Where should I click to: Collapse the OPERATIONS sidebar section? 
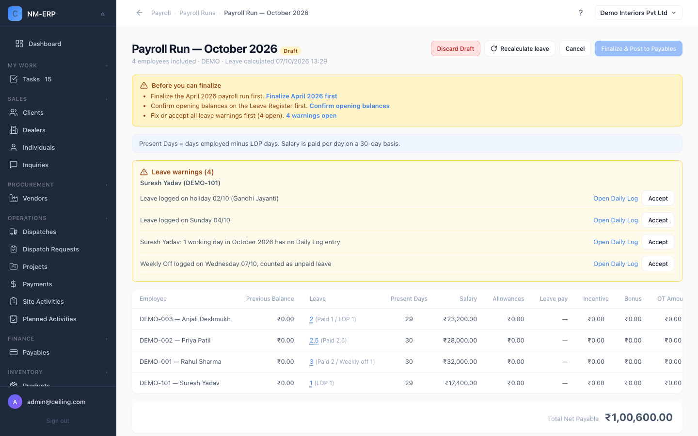point(107,218)
